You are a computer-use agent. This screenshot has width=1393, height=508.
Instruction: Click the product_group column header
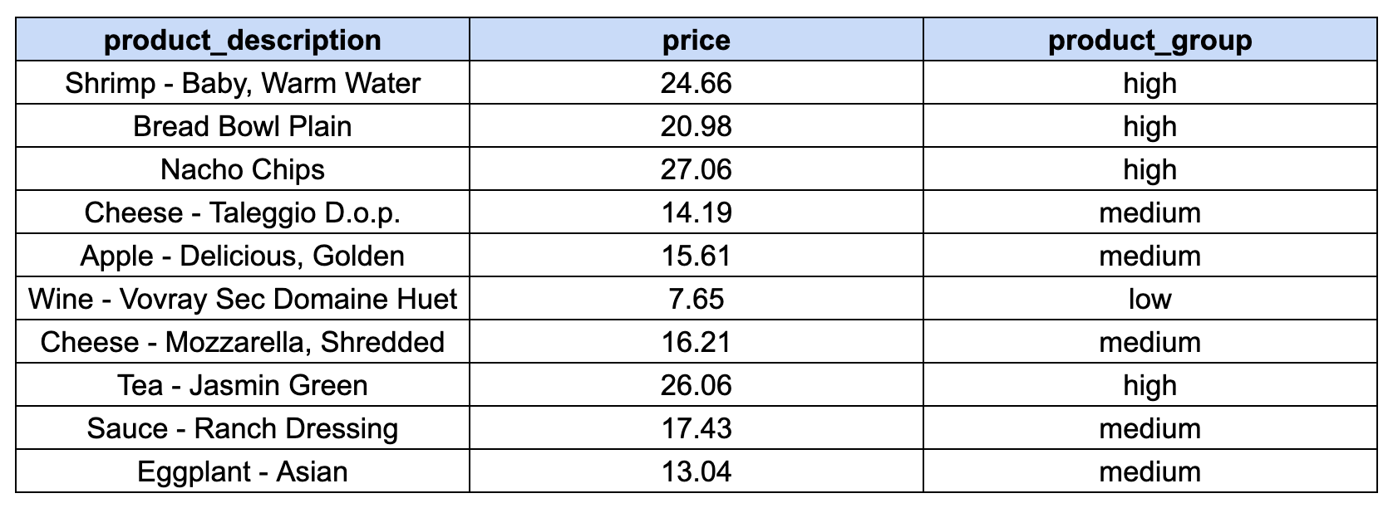[1149, 40]
